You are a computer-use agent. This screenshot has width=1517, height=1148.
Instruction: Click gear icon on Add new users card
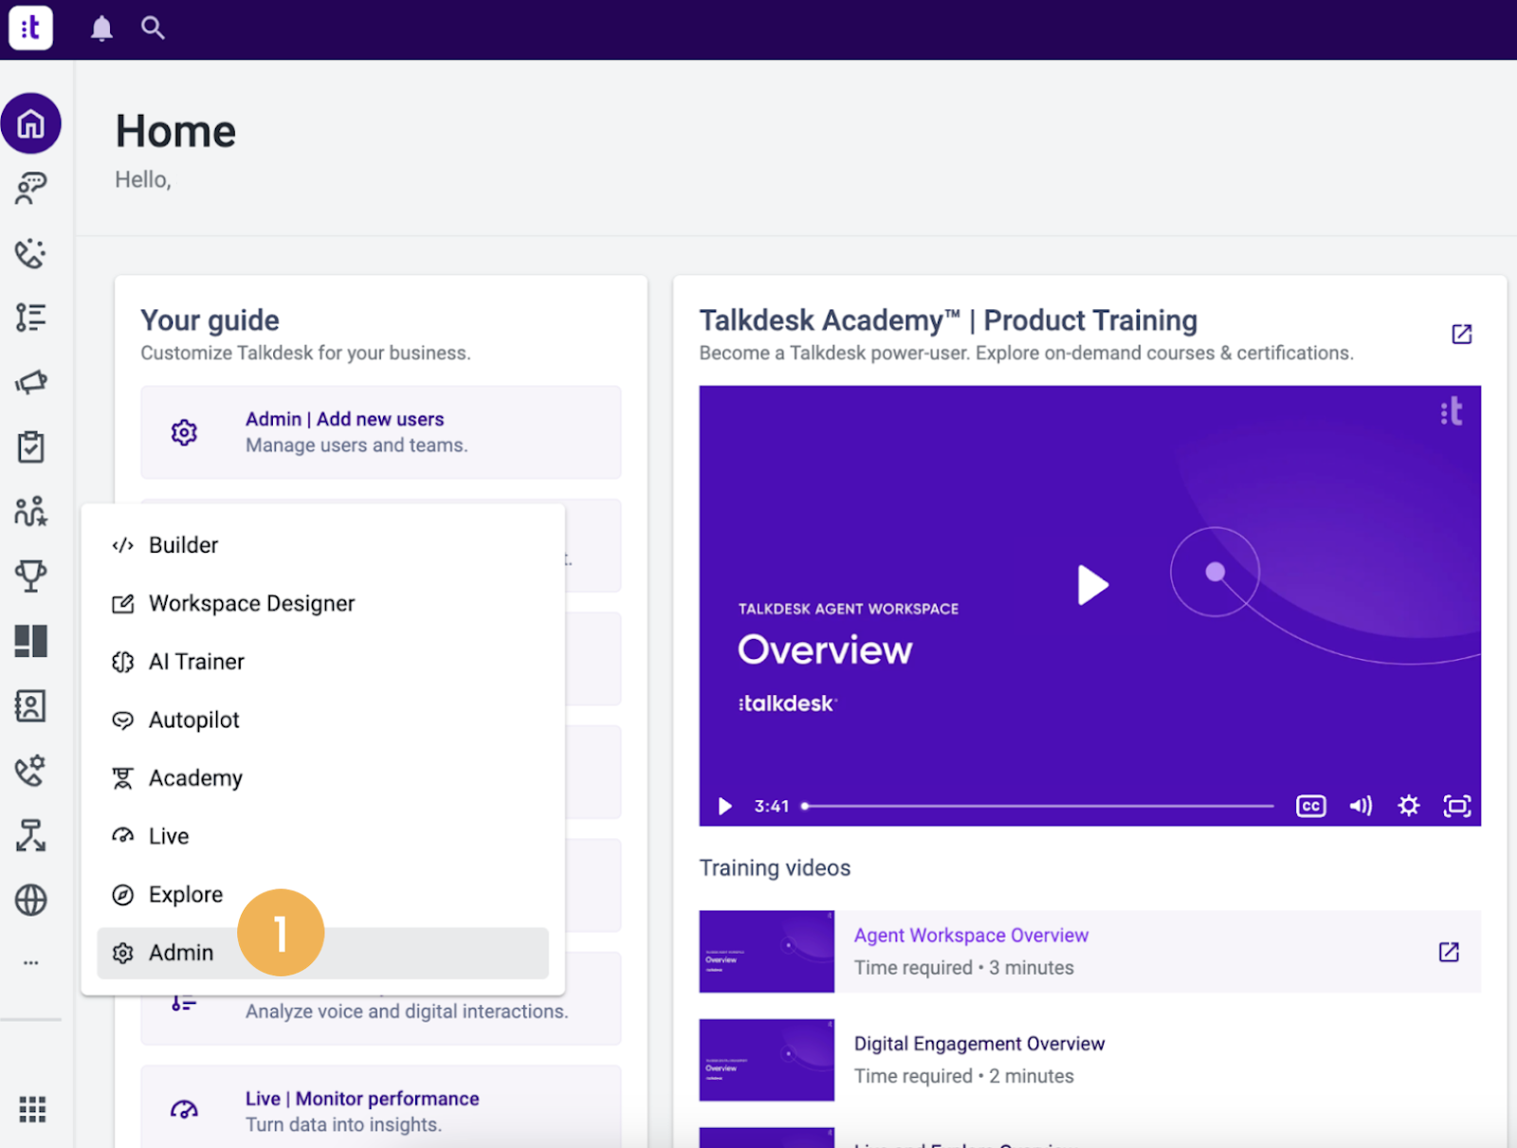click(184, 432)
